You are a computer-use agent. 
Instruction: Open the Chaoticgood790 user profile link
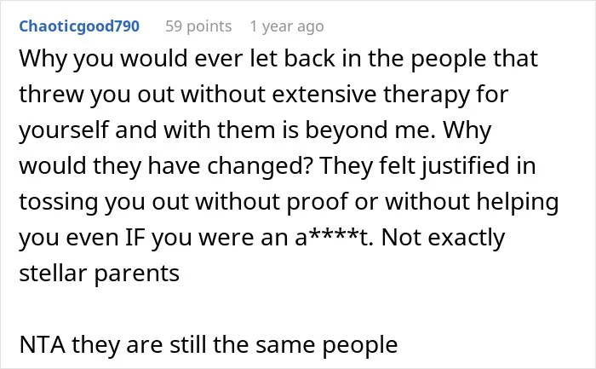pyautogui.click(x=79, y=26)
